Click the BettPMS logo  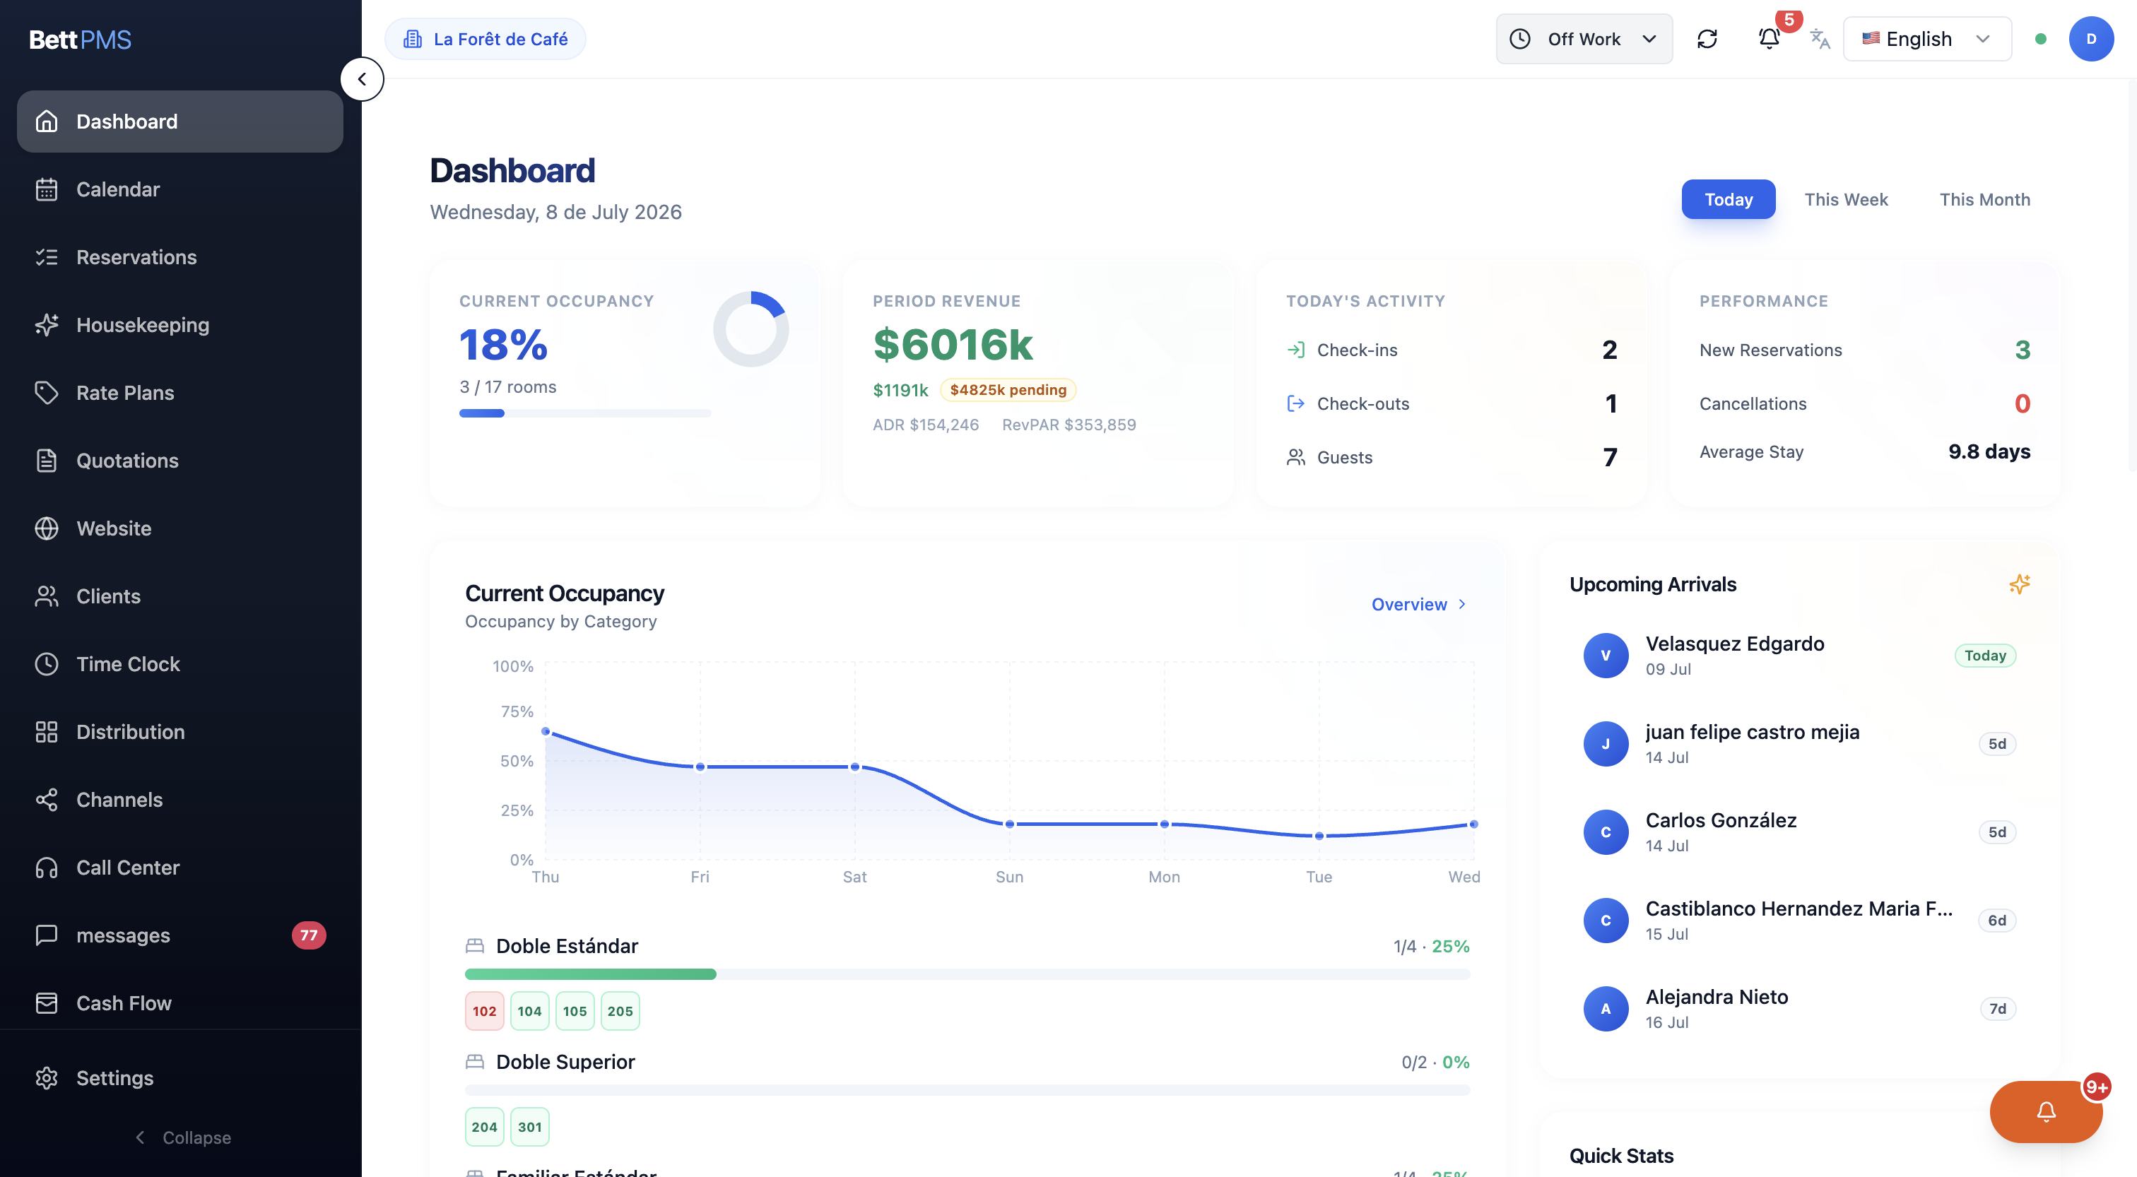pos(81,39)
